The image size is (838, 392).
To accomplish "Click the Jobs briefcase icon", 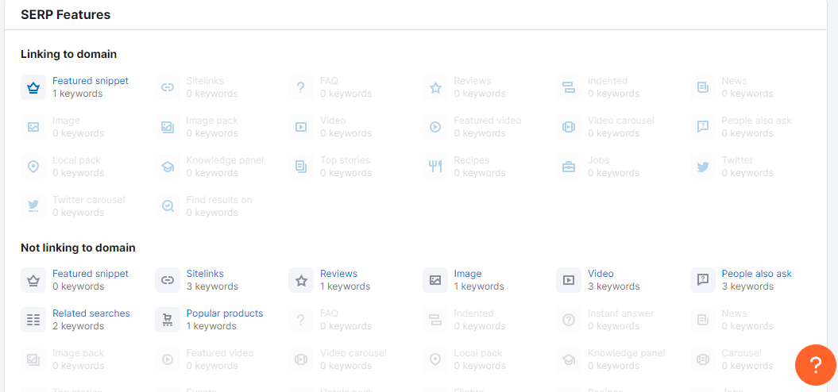I will click(x=570, y=167).
